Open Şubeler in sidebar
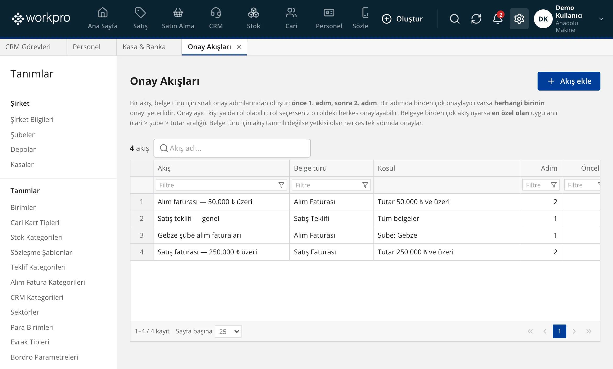613x369 pixels. [23, 135]
